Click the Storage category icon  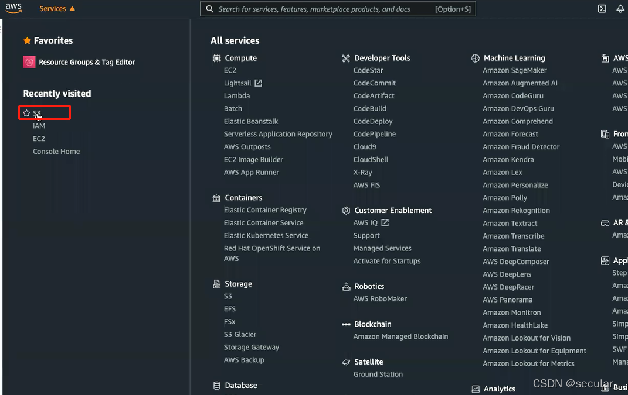[x=217, y=284]
